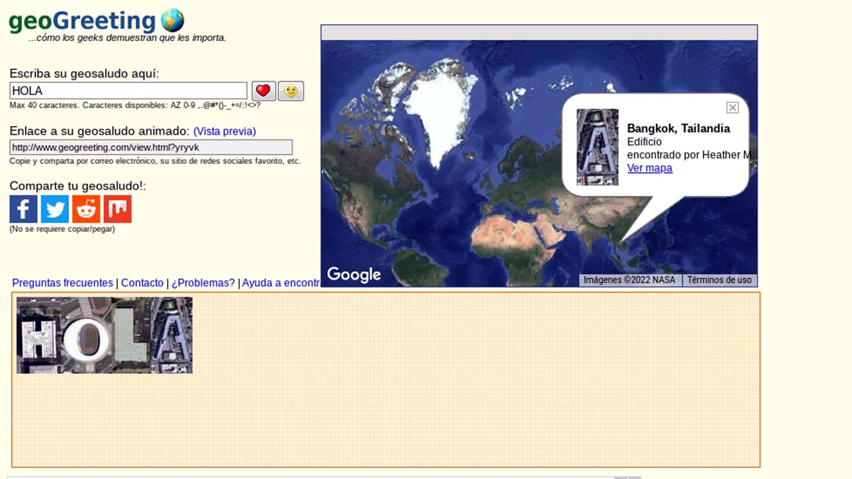Open the Vista previa link
Screen dimensions: 852x479
coord(224,131)
